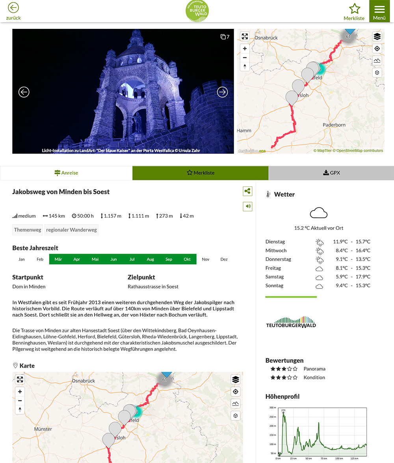The image size is (394, 463).
Task: Download the GPX track
Action: tap(331, 173)
